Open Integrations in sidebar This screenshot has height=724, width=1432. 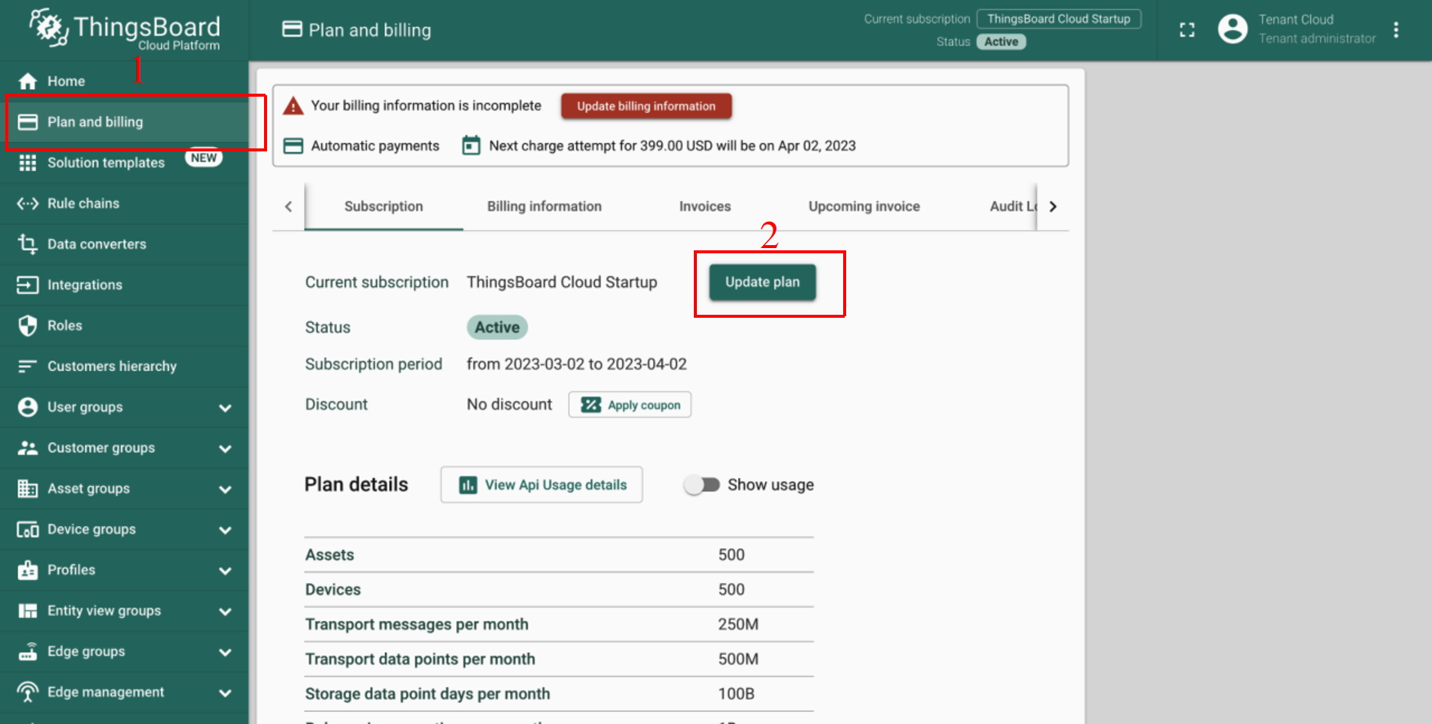click(x=85, y=285)
